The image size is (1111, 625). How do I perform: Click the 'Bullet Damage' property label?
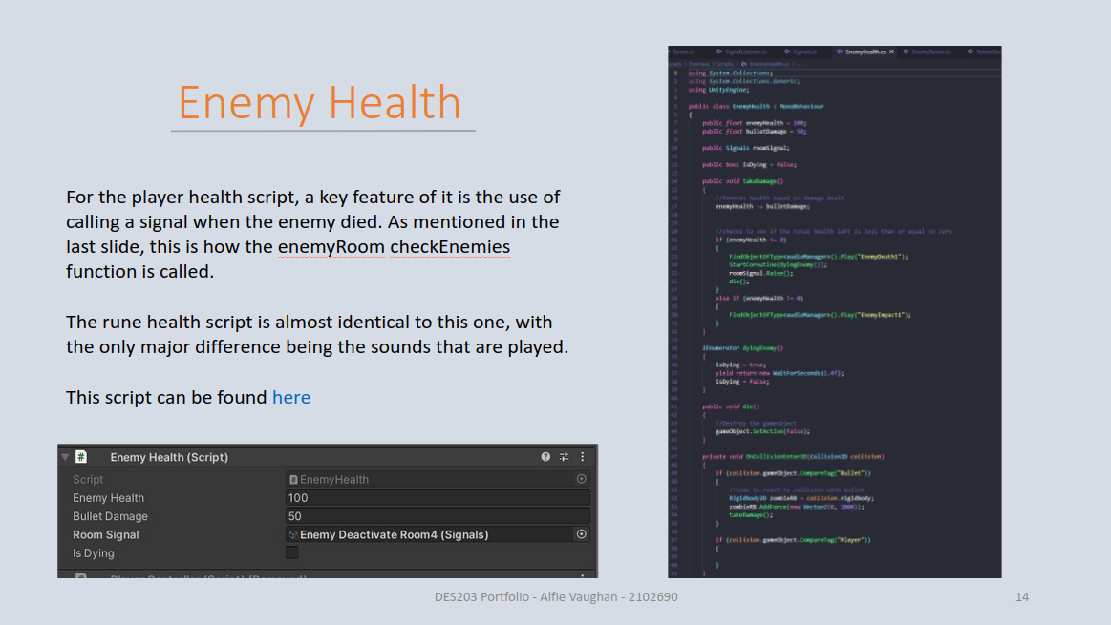110,516
